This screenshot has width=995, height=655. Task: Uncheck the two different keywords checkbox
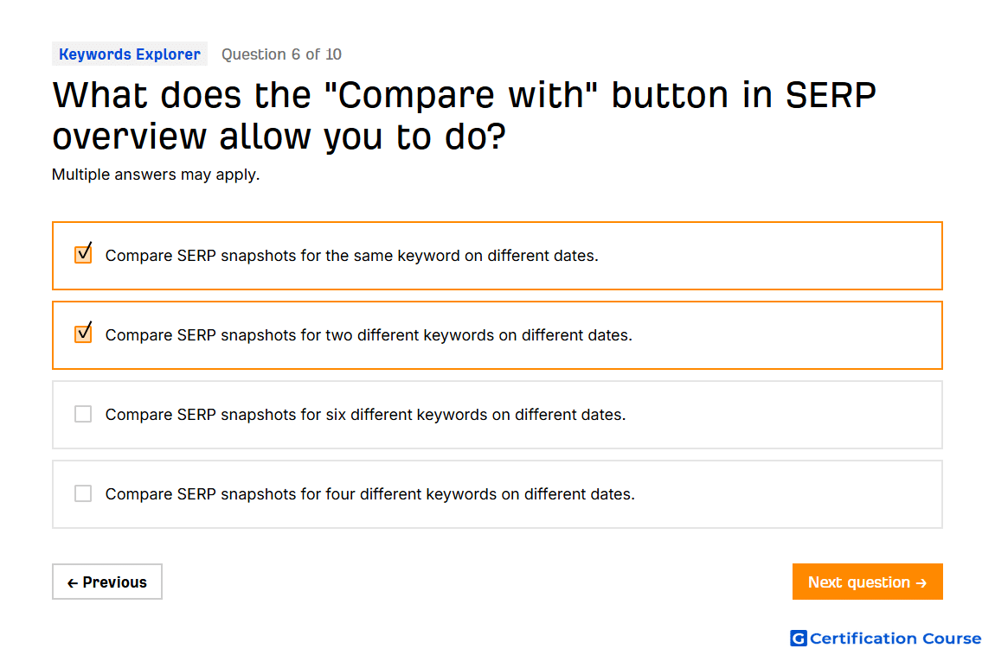click(83, 334)
